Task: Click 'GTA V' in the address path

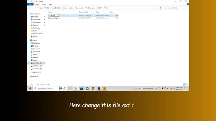Action: pyautogui.click(x=100, y=8)
